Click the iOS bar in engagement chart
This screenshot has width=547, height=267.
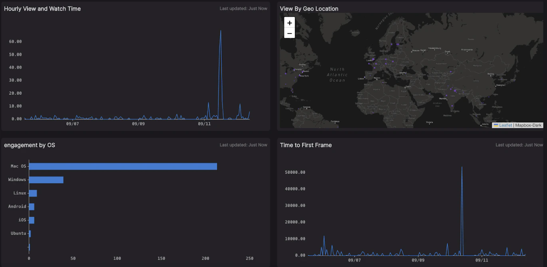pyautogui.click(x=32, y=220)
